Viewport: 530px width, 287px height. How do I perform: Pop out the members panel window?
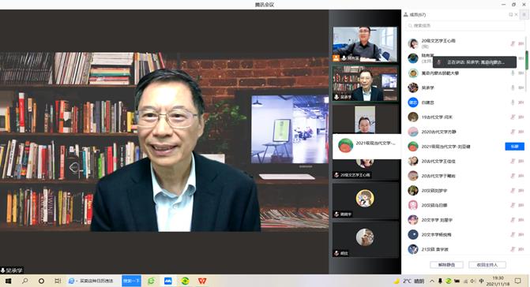511,14
